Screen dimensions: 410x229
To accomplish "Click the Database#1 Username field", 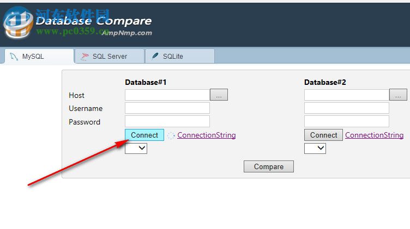I will pyautogui.click(x=167, y=108).
